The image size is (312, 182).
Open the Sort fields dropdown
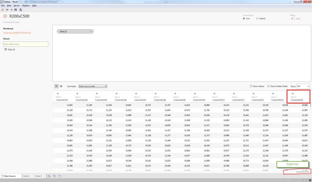click(x=93, y=86)
